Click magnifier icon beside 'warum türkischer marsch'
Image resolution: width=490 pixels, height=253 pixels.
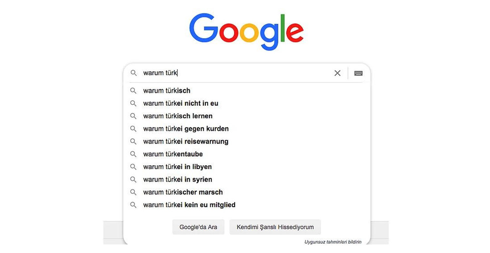[133, 192]
